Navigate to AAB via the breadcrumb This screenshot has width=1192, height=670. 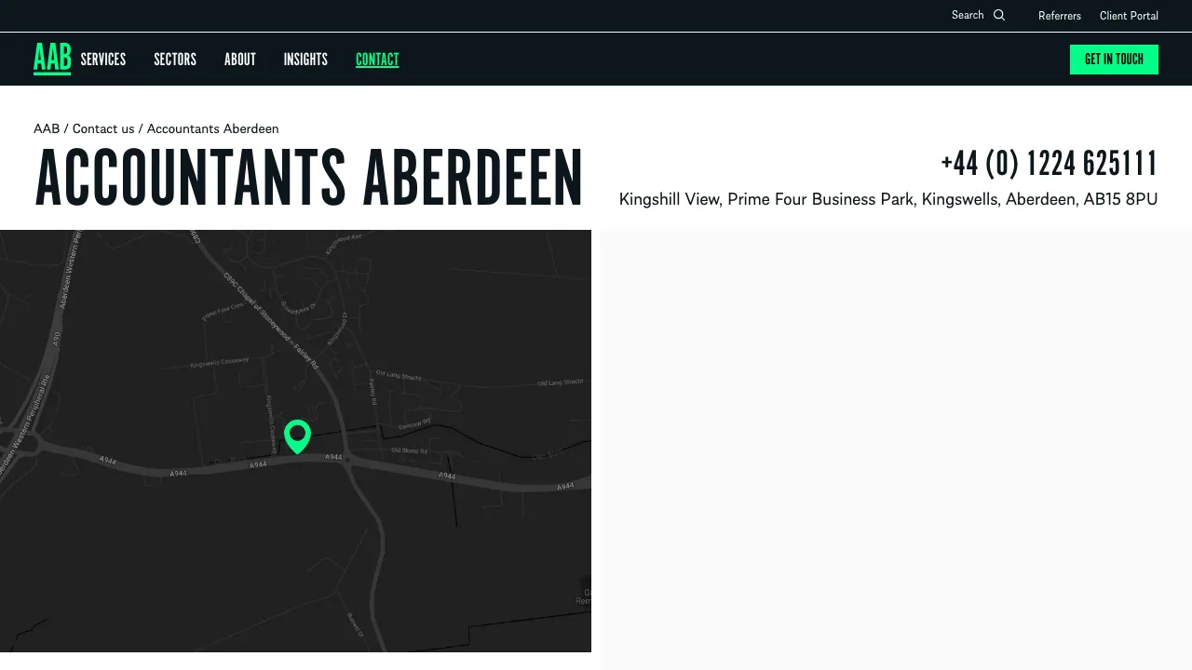click(x=47, y=128)
